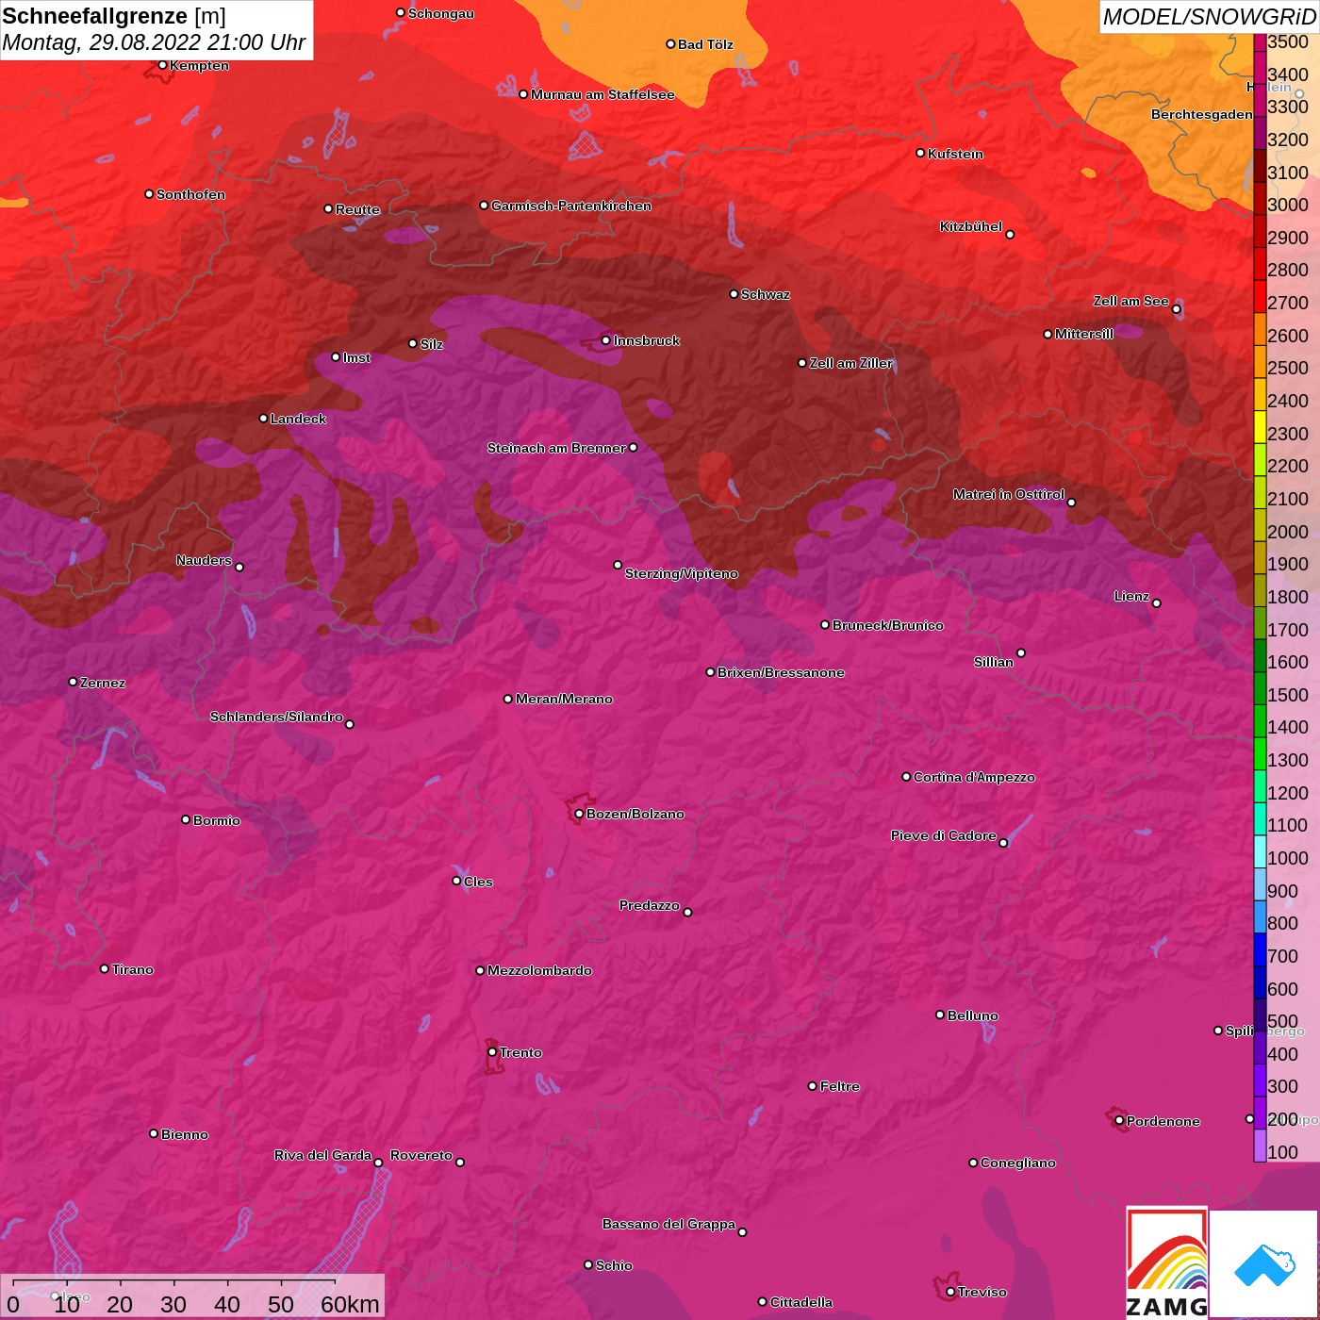The width and height of the screenshot is (1320, 1320).
Task: Click the MODEL/SNOWGRiD label
Action: pyautogui.click(x=1209, y=16)
